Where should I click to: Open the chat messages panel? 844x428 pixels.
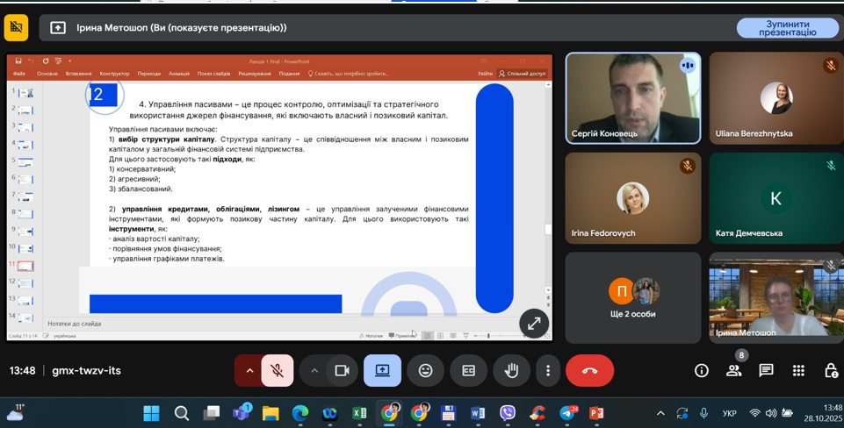766,370
